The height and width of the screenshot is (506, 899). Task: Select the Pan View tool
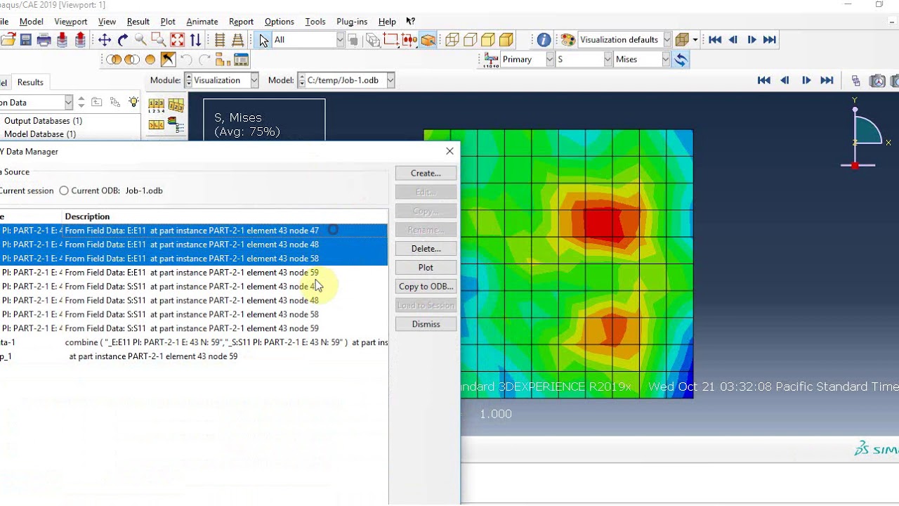[105, 40]
